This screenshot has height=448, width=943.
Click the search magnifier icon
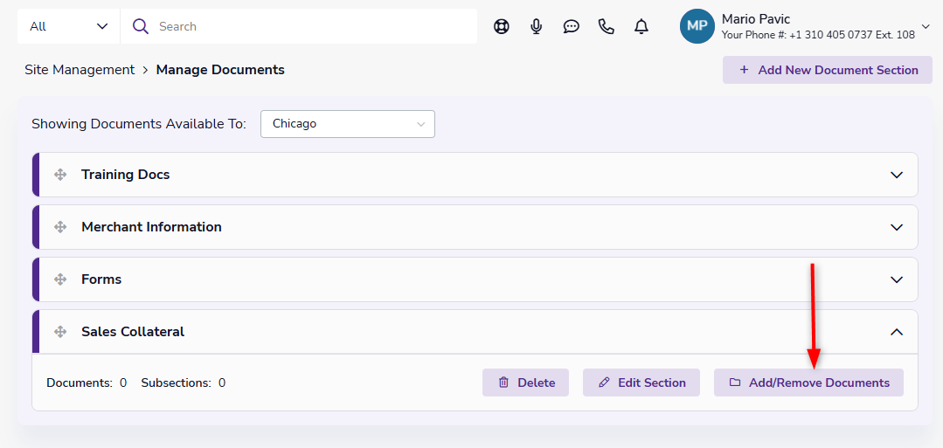pyautogui.click(x=141, y=26)
